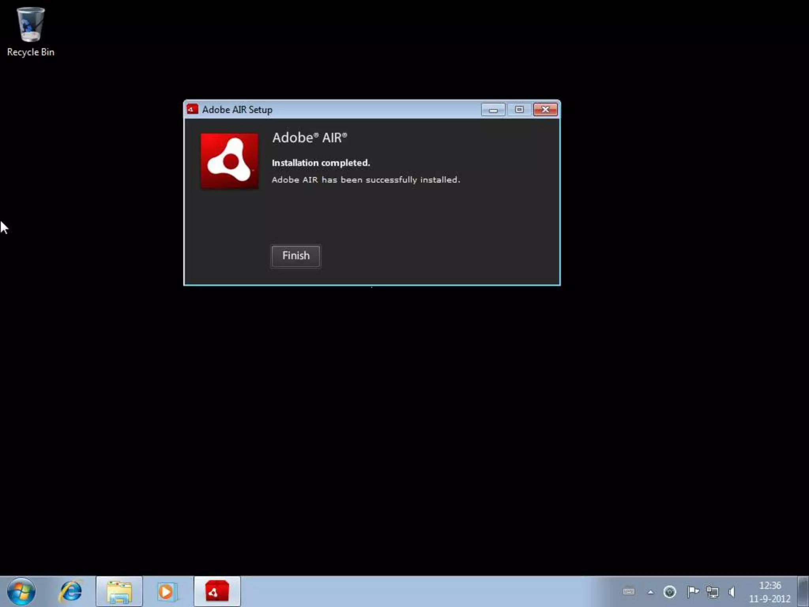Click the Adobe AIR Setup title bar icon
Screen dimensions: 809x607
pos(192,109)
